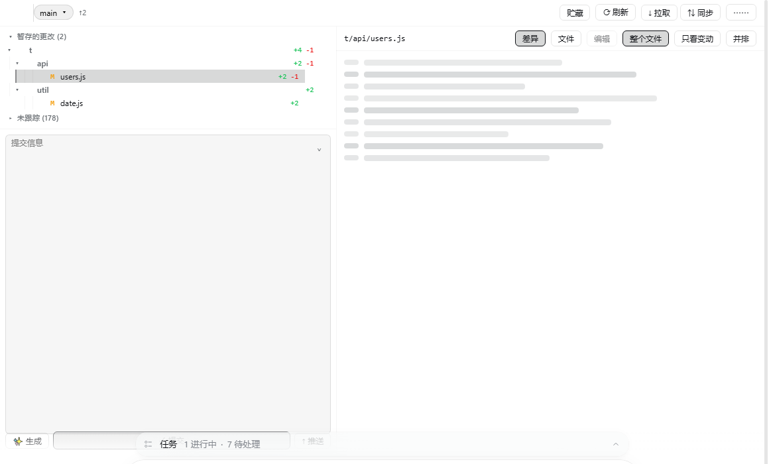Expand the 未跟踪 (178) section
Screen dimensions: 769x464
tap(11, 118)
